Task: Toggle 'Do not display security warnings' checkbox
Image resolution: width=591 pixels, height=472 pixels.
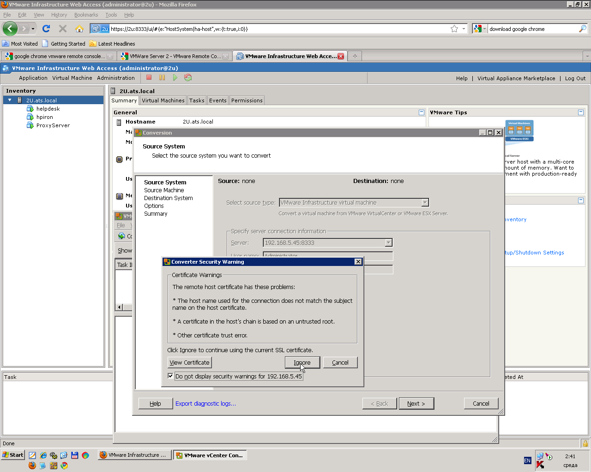Action: point(170,376)
